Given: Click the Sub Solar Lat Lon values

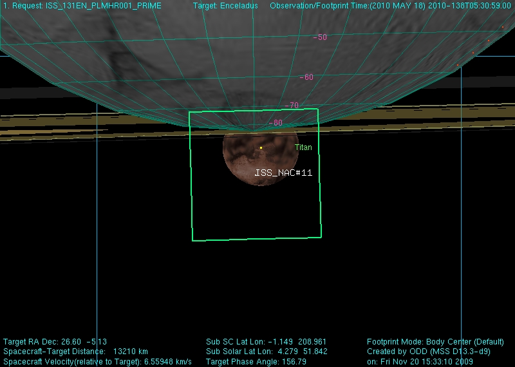Looking at the screenshot, I should pyautogui.click(x=267, y=352).
